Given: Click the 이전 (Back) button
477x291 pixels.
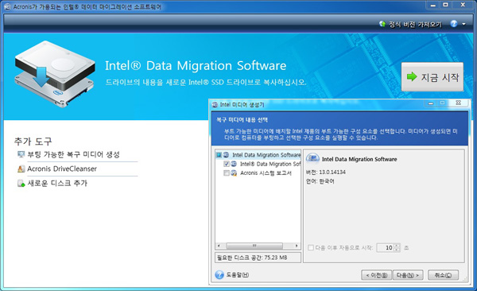Looking at the screenshot, I should 376,275.
